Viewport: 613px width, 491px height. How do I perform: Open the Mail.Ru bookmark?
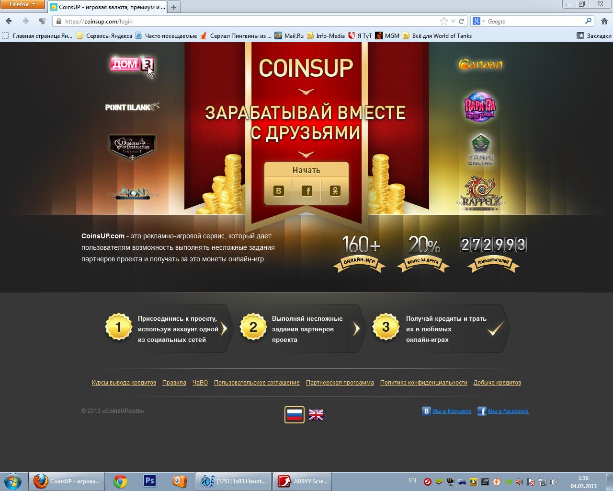(289, 35)
